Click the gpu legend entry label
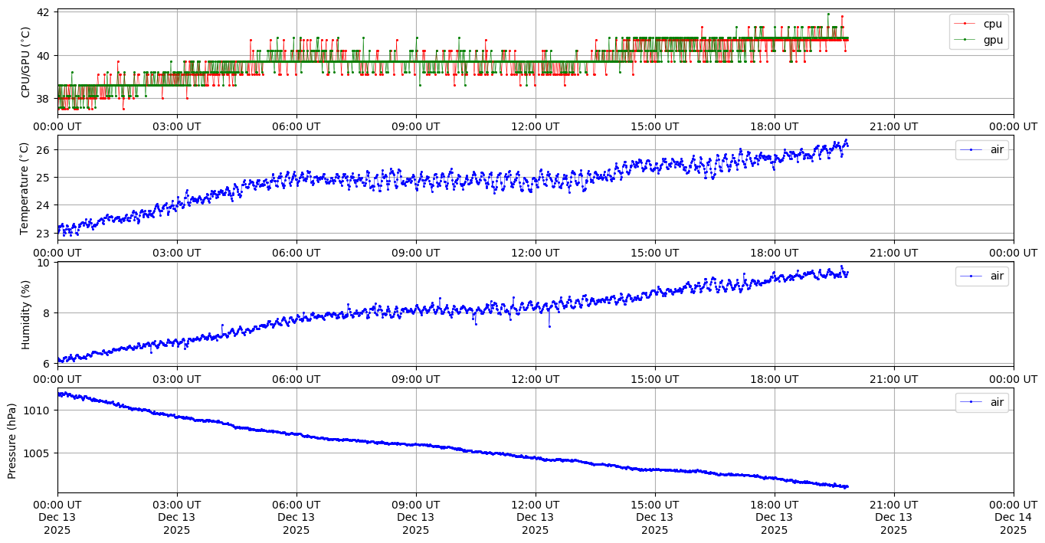1045x543 pixels. click(x=993, y=40)
